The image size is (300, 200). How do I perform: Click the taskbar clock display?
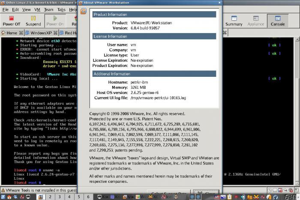click(x=290, y=197)
